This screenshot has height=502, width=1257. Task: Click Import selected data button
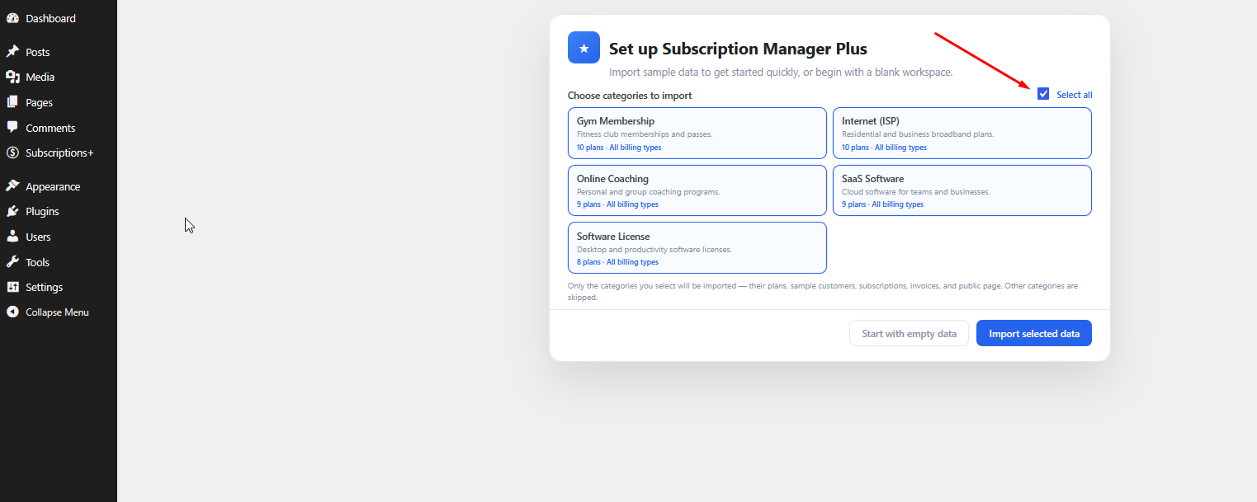pos(1034,334)
